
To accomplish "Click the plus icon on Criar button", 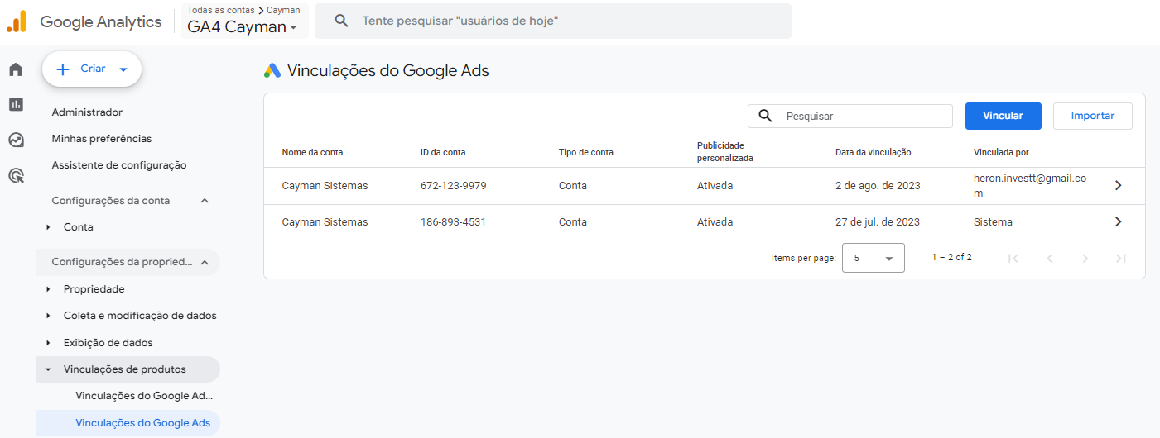I will pyautogui.click(x=63, y=69).
